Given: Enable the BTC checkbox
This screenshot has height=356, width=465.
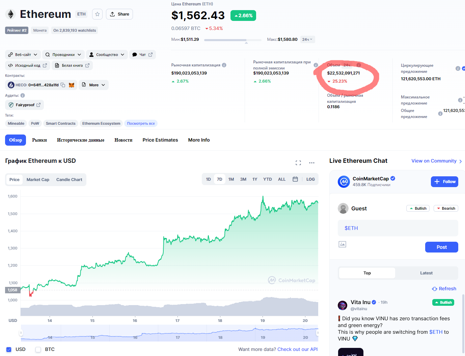Looking at the screenshot, I should [x=38, y=350].
